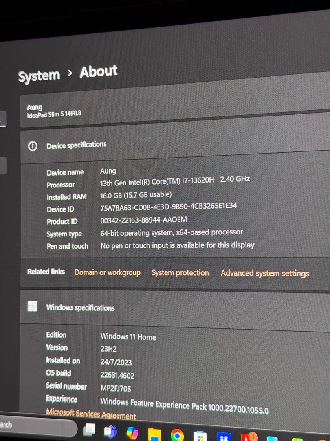Screen dimensions: 330x441
Task: Launch Google Chrome from the taskbar
Action: [177, 435]
